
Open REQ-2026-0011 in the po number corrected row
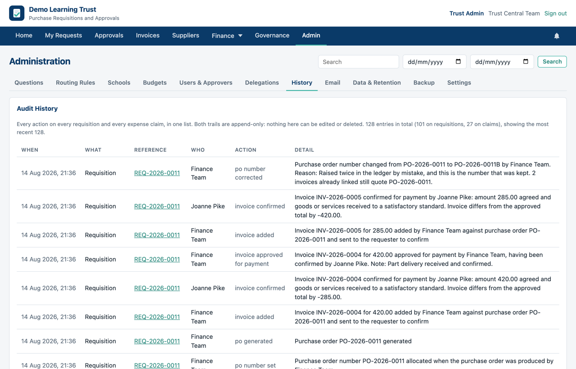(157, 173)
